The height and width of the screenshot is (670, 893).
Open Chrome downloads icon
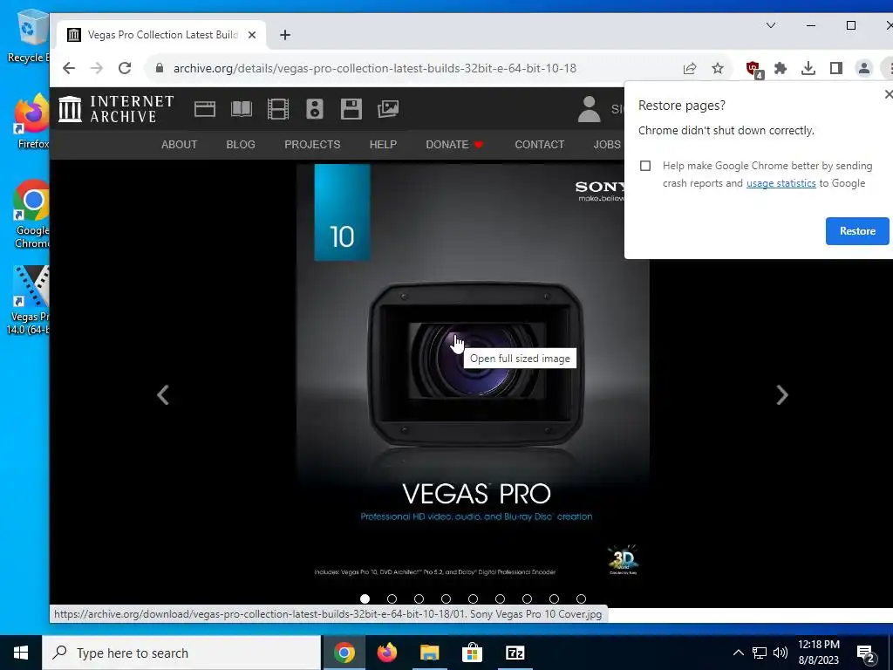(x=808, y=68)
